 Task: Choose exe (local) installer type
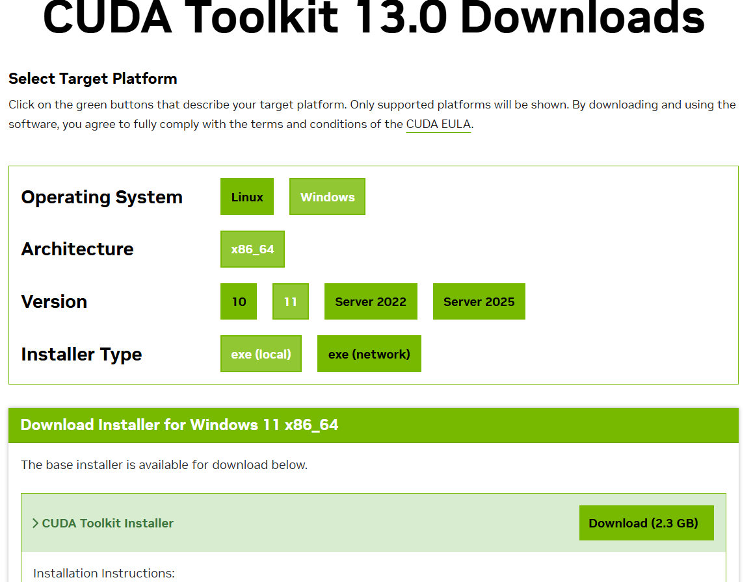point(261,354)
